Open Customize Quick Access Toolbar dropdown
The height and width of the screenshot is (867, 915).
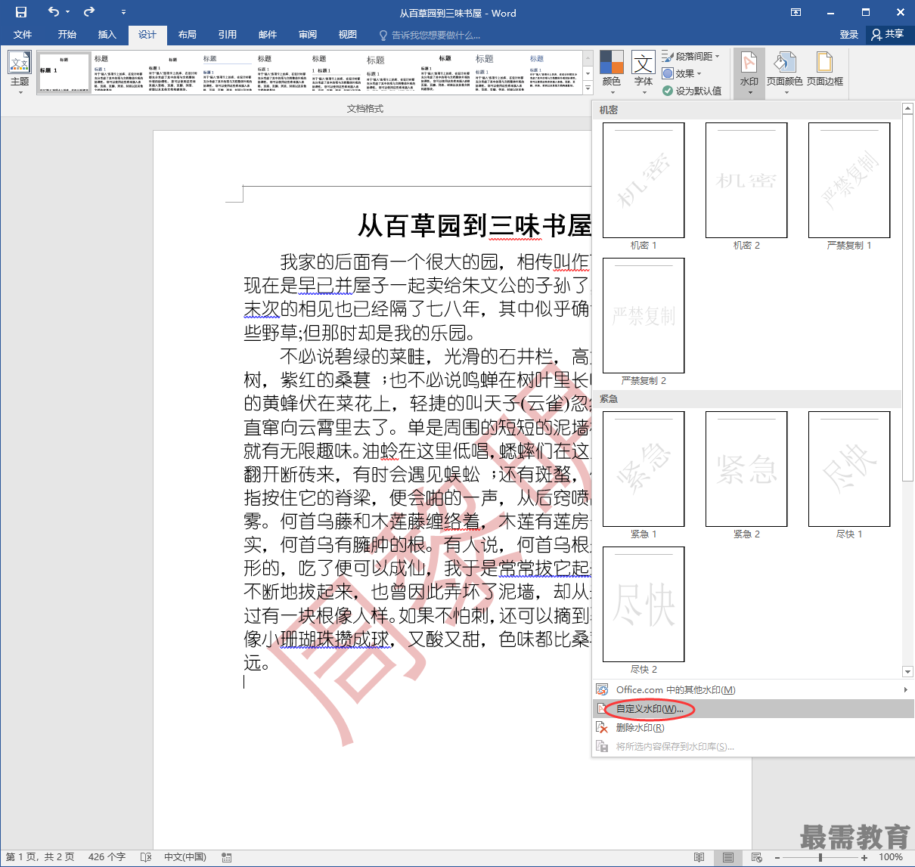(123, 13)
